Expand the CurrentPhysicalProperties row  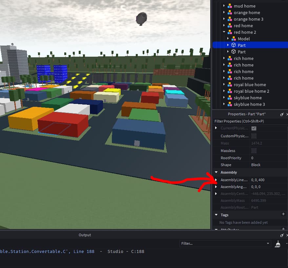tap(216, 128)
